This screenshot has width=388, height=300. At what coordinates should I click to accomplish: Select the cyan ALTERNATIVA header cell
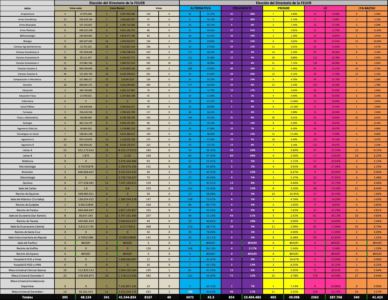pyautogui.click(x=200, y=8)
